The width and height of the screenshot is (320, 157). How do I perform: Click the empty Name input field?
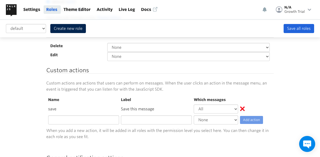coord(83,120)
